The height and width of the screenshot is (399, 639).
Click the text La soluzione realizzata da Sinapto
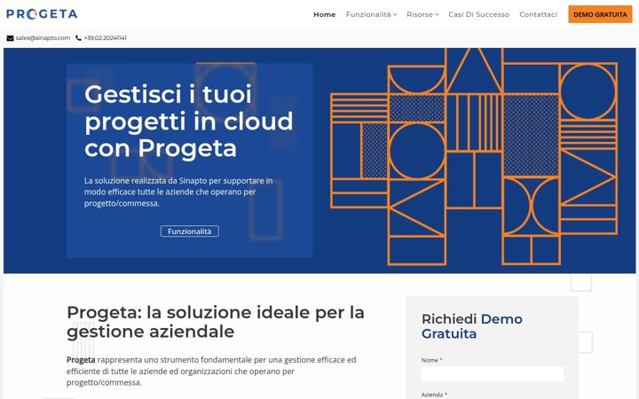pyautogui.click(x=178, y=192)
